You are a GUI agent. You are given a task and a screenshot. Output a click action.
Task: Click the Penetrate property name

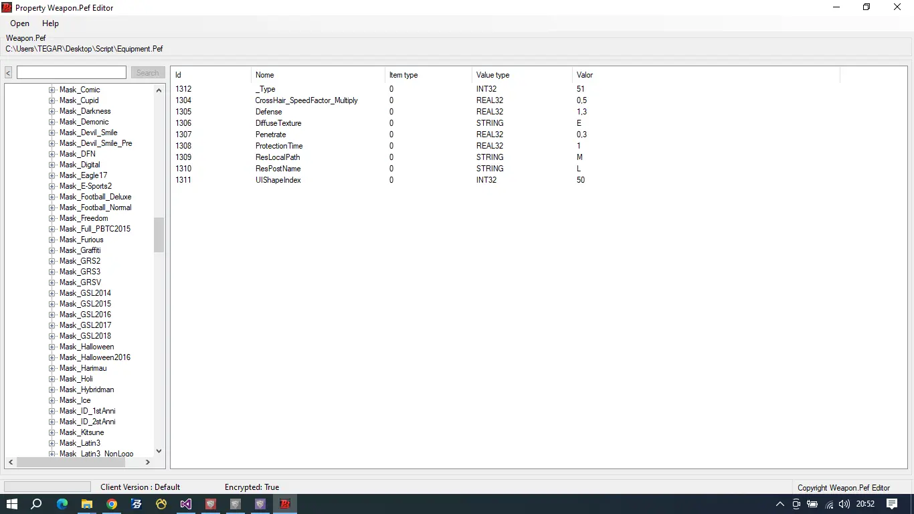[x=270, y=135]
